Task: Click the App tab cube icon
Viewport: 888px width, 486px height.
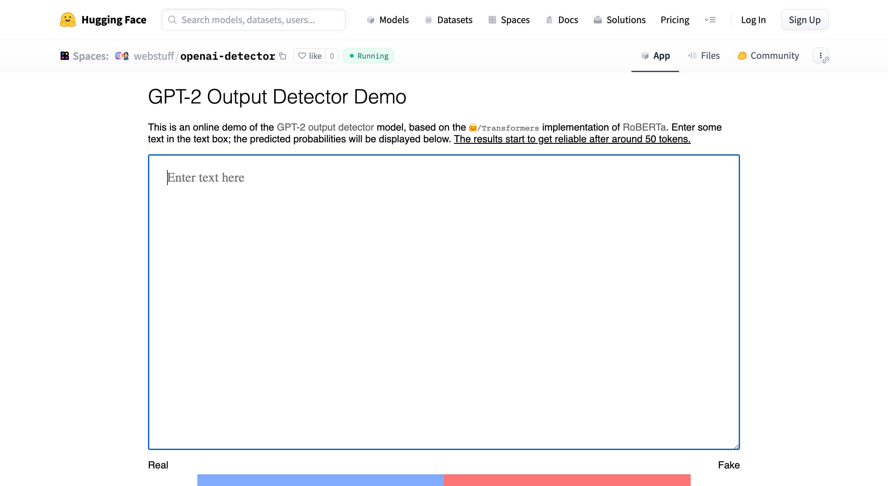Action: click(645, 55)
